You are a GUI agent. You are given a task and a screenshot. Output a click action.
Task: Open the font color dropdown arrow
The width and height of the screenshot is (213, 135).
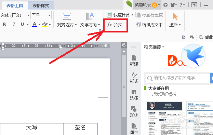[39, 25]
